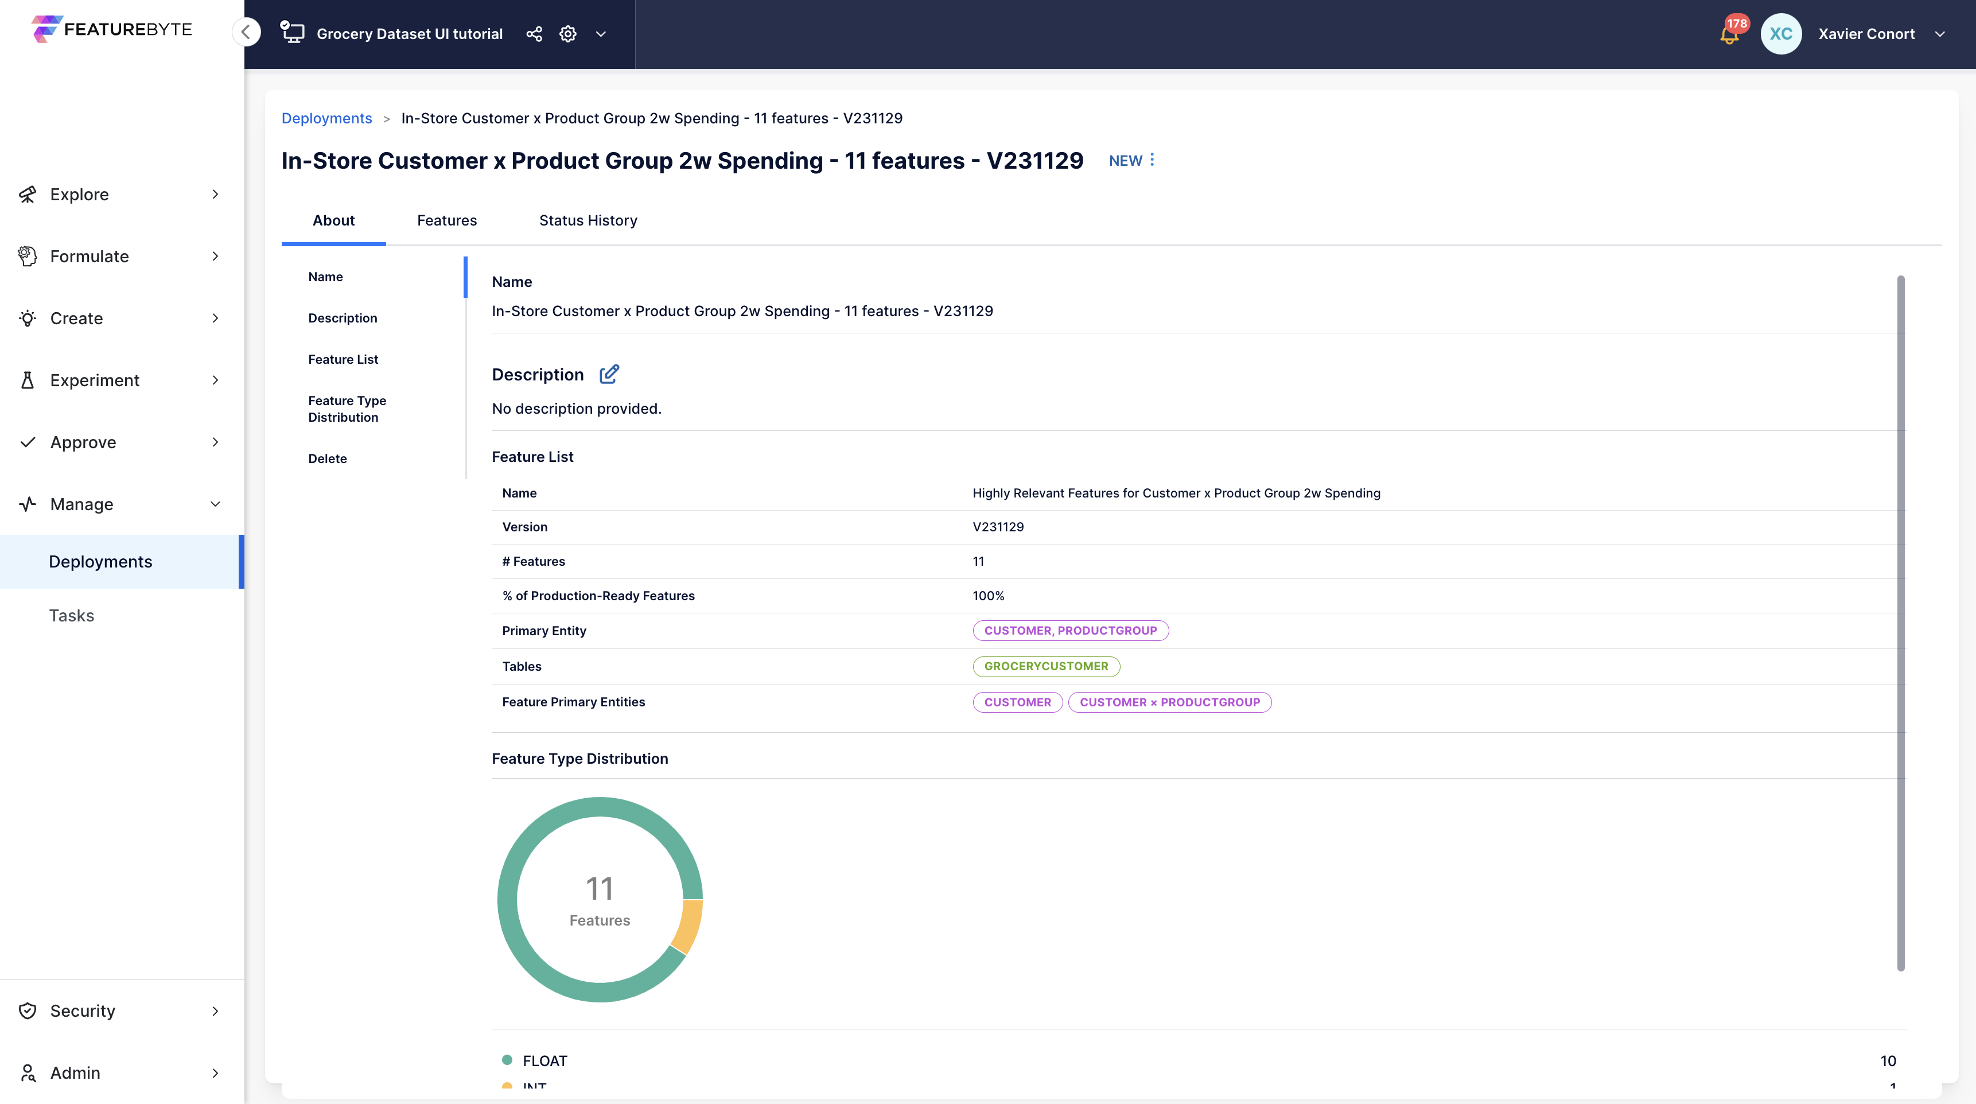Click the green FLOAT legend dot

[x=506, y=1059]
